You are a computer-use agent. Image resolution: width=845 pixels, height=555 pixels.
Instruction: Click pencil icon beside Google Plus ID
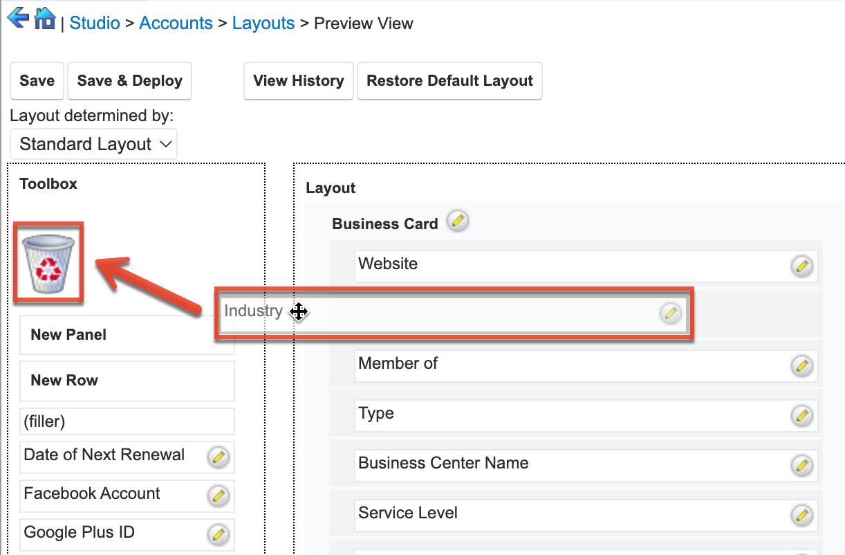tap(218, 534)
